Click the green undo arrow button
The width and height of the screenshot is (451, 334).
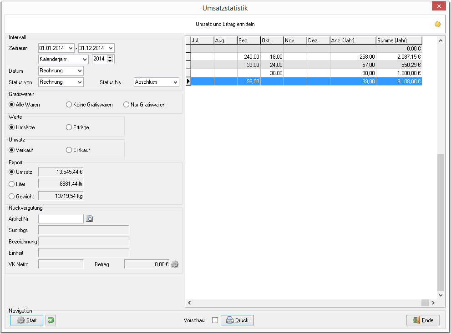tap(51, 320)
